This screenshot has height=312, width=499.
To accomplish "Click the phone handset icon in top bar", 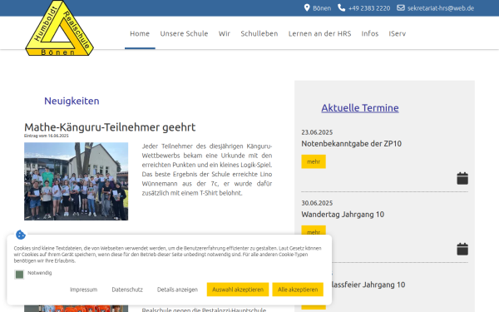I will click(x=341, y=7).
